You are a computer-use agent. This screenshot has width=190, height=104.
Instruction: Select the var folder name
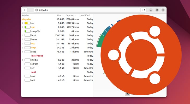[x=33, y=27]
